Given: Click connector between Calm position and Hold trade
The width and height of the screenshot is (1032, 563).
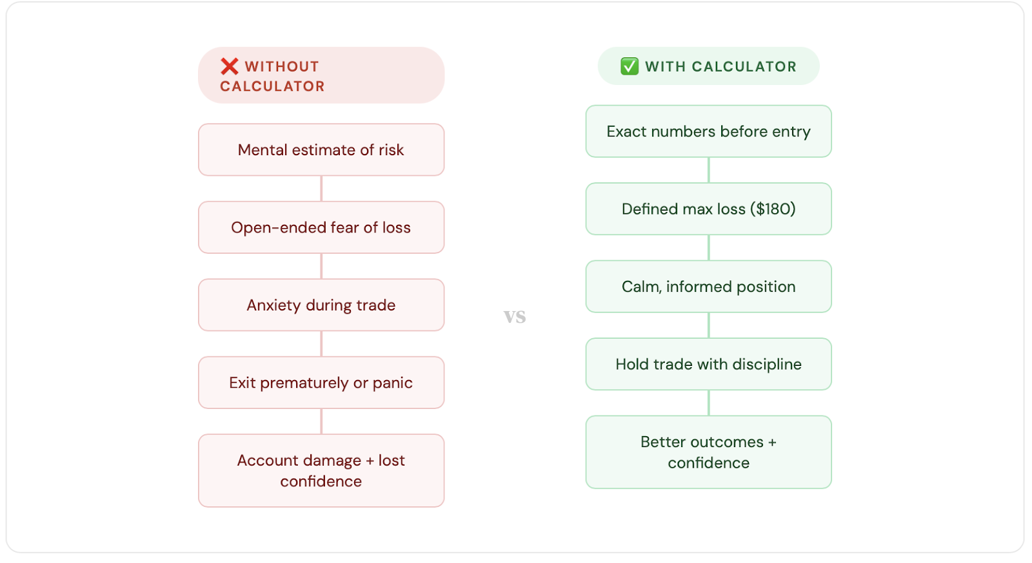Looking at the screenshot, I should [708, 325].
